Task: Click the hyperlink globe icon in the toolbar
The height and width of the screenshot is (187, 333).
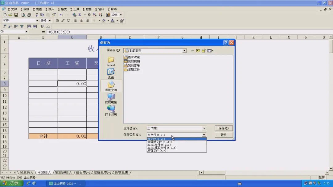Action: (x=74, y=15)
